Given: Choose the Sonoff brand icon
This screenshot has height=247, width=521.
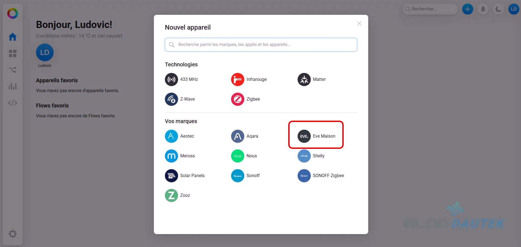Looking at the screenshot, I should pos(238,176).
